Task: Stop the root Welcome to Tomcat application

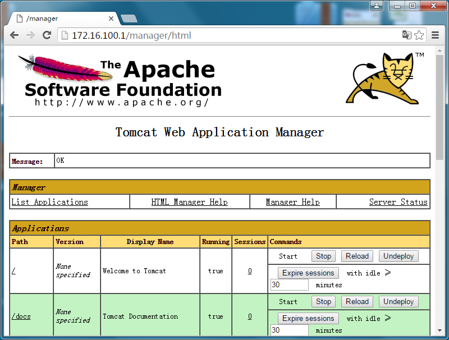Action: click(324, 256)
